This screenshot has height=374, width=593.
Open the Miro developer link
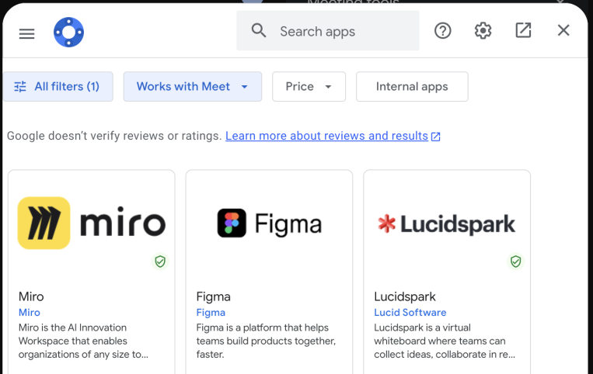coord(29,313)
